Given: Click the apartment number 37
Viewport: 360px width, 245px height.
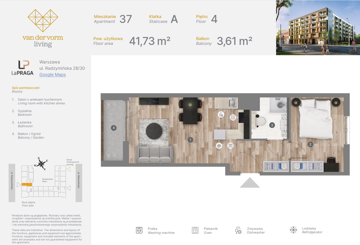Looking at the screenshot, I should click(x=126, y=19).
